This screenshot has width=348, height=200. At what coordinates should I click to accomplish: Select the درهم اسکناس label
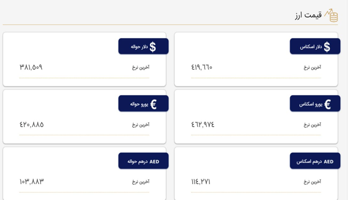pyautogui.click(x=309, y=161)
